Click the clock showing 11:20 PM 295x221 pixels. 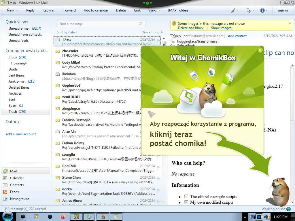(x=280, y=217)
